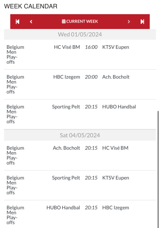Click the calendar icon beside Current Week
Viewport: 160px width, 228px height.
pyautogui.click(x=64, y=21)
